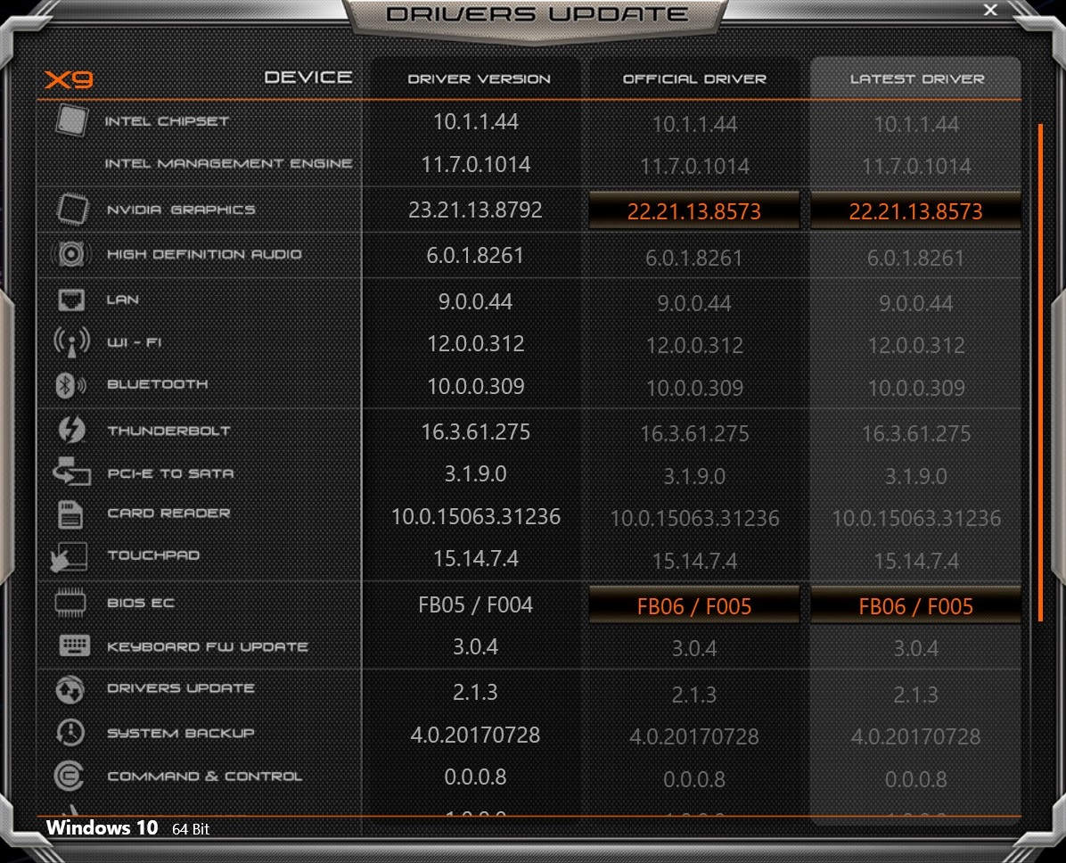This screenshot has height=863, width=1066.
Task: Click installed LAN version 9.0.0.44
Action: click(x=475, y=301)
